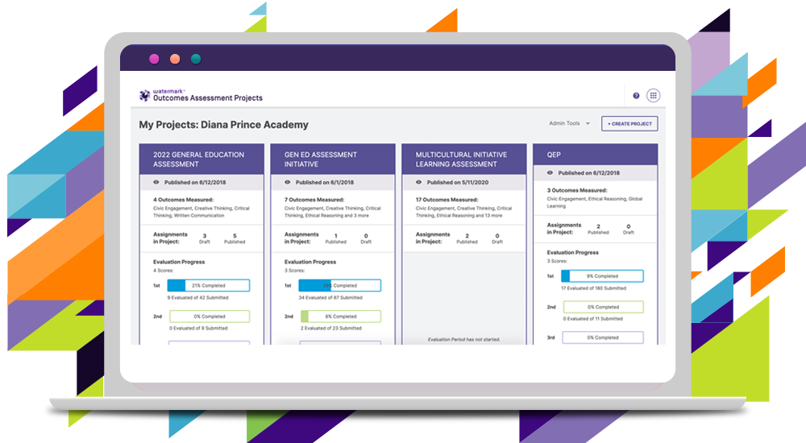The width and height of the screenshot is (806, 443).
Task: Click the teal window dot
Action: [196, 59]
